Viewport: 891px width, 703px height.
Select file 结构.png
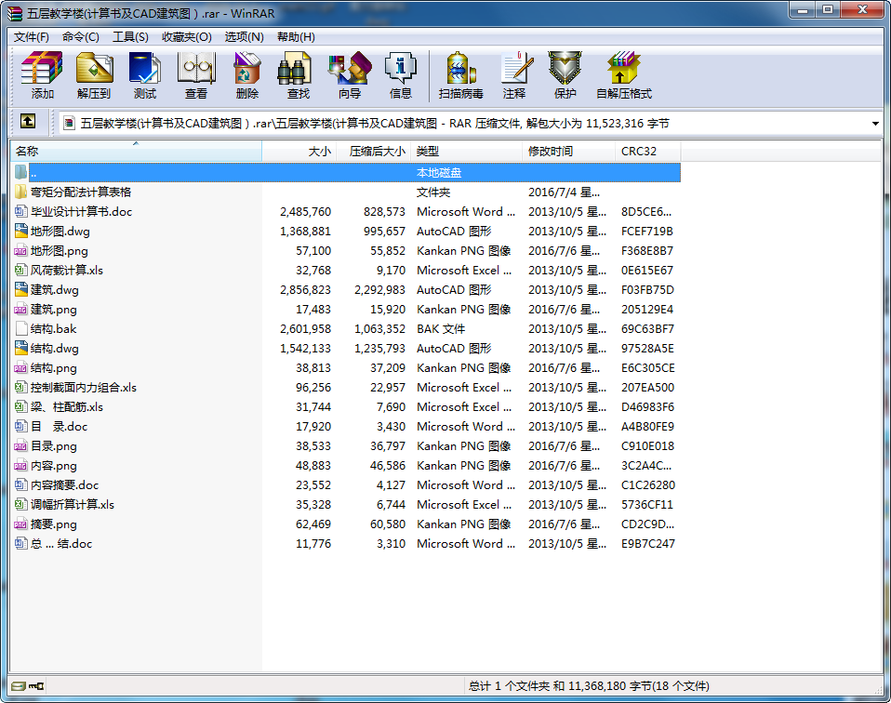pyautogui.click(x=53, y=367)
